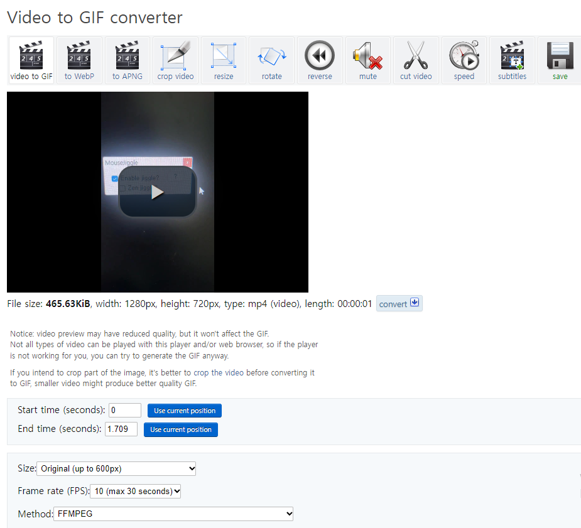Open the Frame rate FPS dropdown
Viewport: 581px width, 528px height.
135,492
